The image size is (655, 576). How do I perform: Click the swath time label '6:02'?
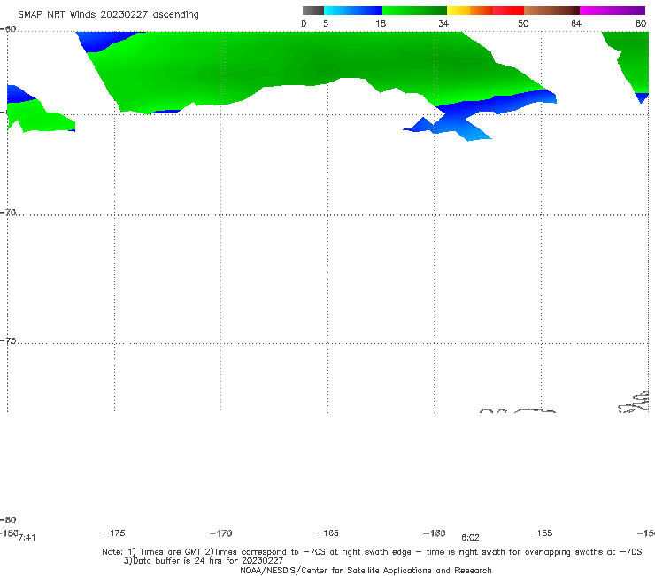point(470,538)
